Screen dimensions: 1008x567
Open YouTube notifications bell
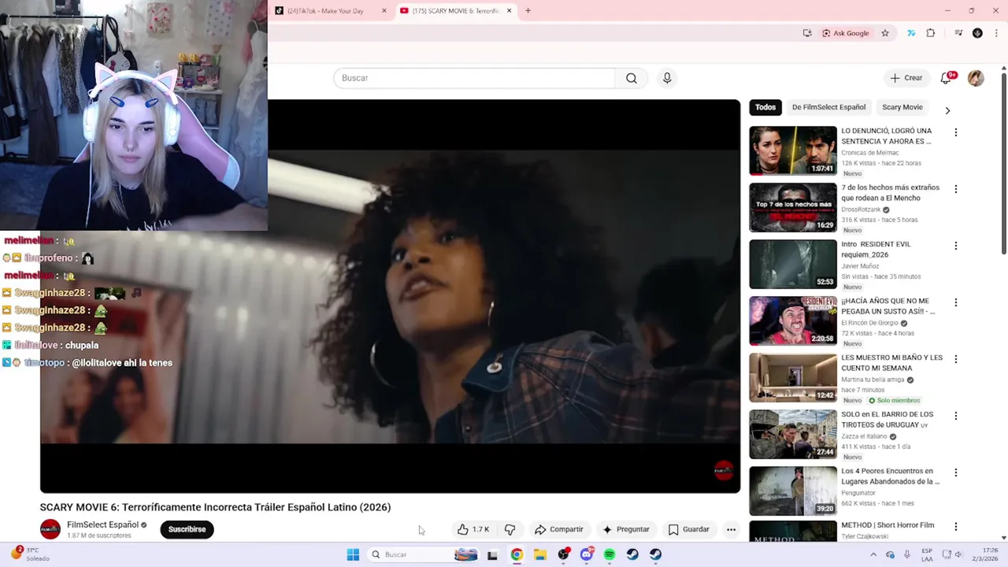point(947,78)
